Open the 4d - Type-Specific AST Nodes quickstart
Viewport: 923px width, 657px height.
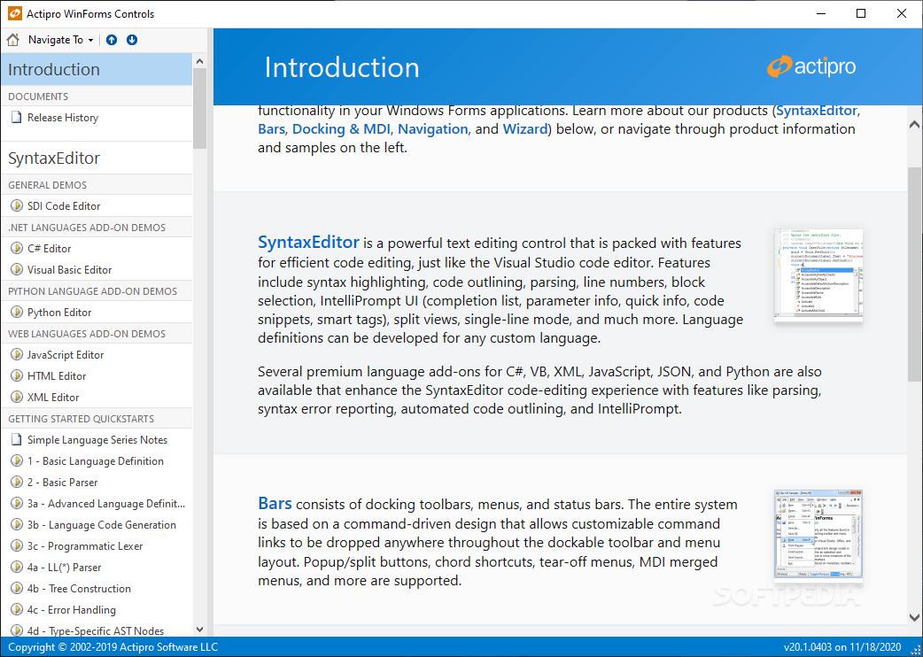(96, 631)
